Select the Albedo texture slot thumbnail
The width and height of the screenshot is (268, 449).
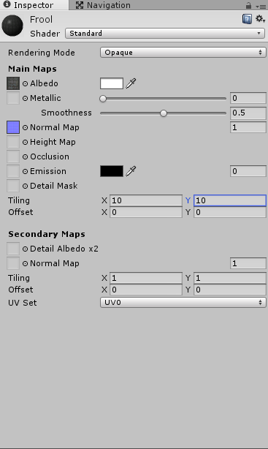(13, 83)
